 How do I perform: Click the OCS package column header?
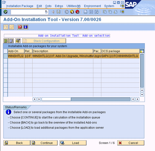[x=120, y=51]
